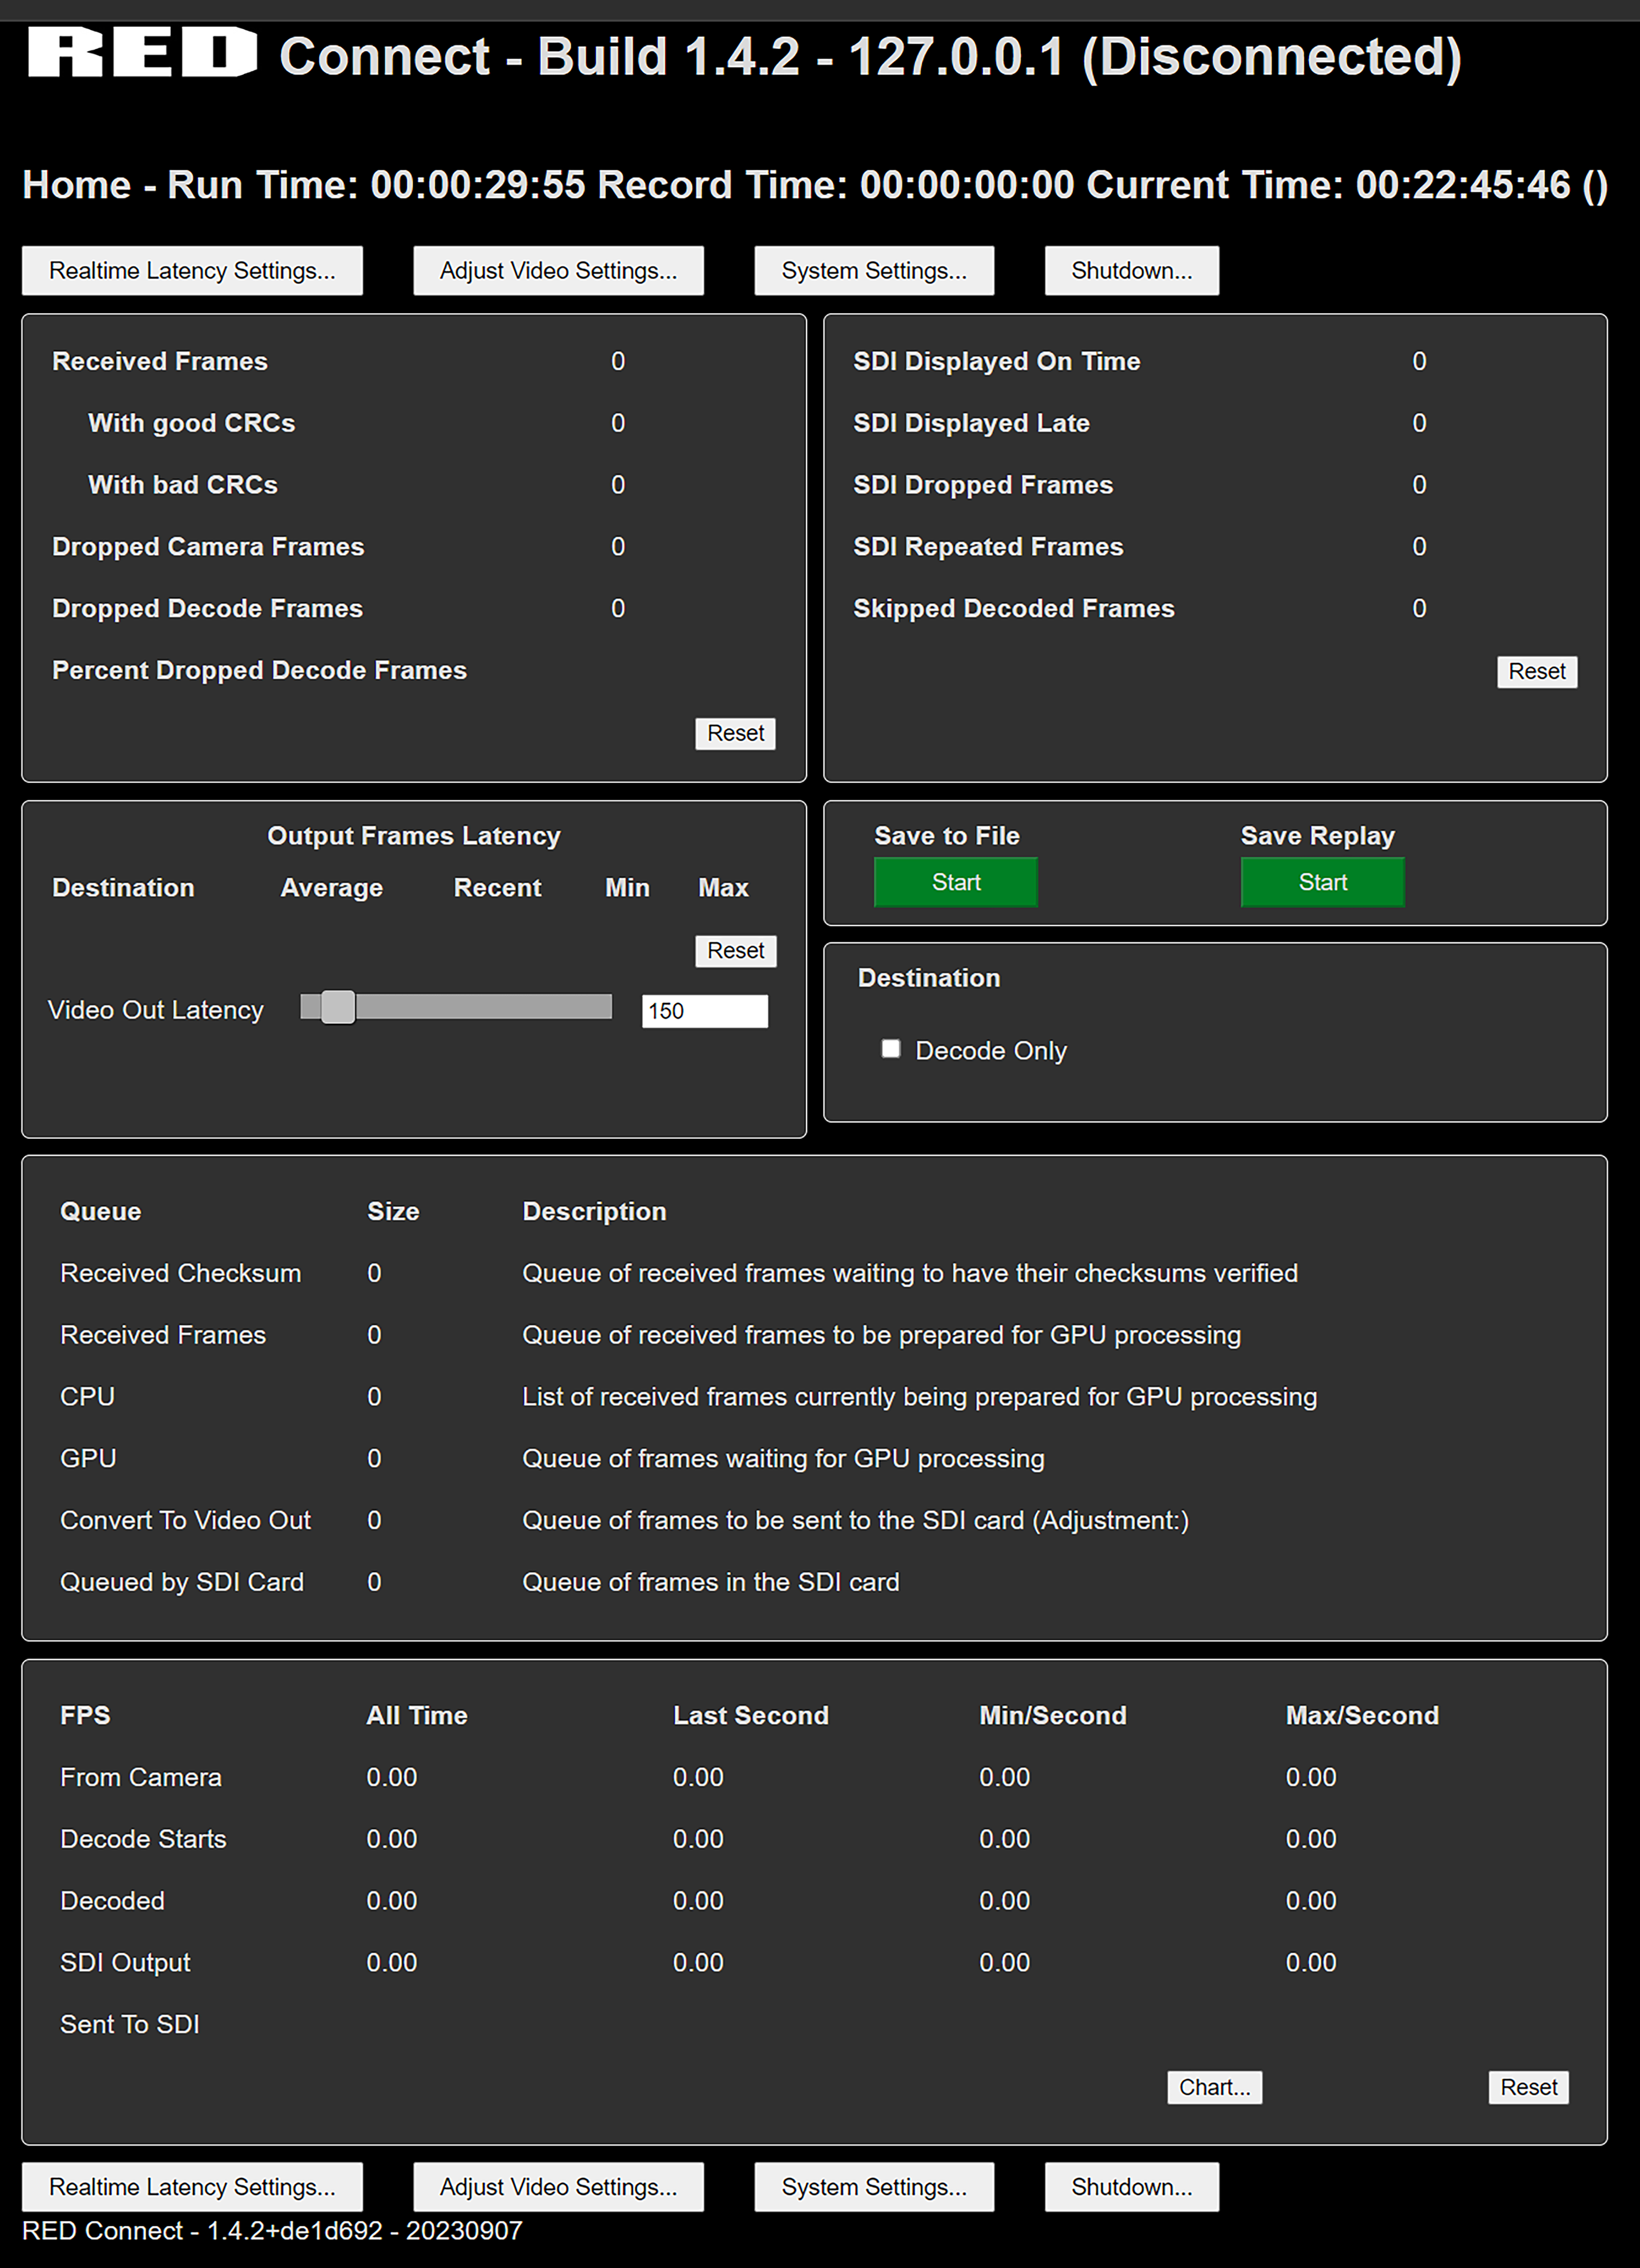Click the 'With good CRCs' label
The height and width of the screenshot is (2268, 1640).
(192, 423)
